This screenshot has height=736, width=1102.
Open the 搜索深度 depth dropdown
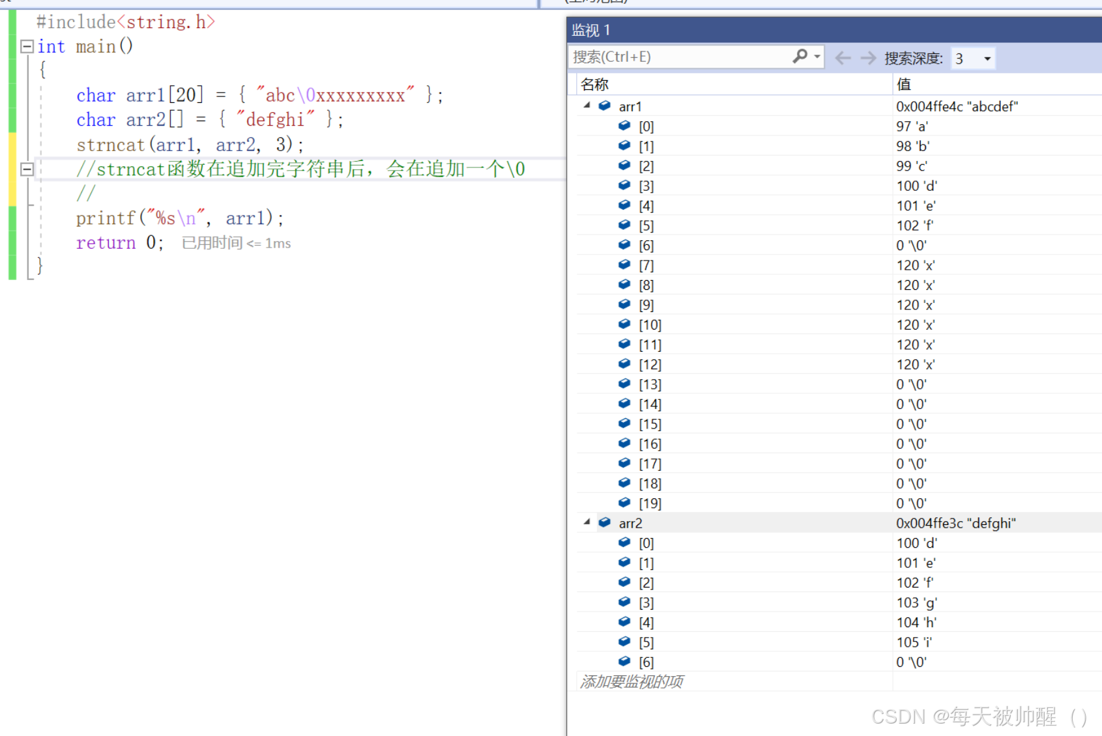point(987,59)
